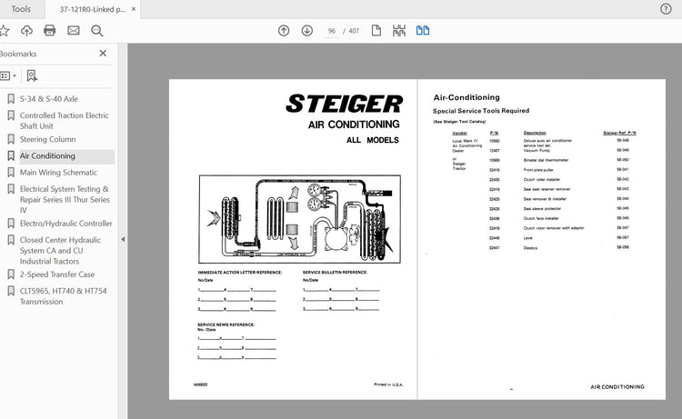Click "IMMEDIATE ACTION LETTER REFERENCE:" text
This screenshot has width=682, height=419.
[x=240, y=272]
